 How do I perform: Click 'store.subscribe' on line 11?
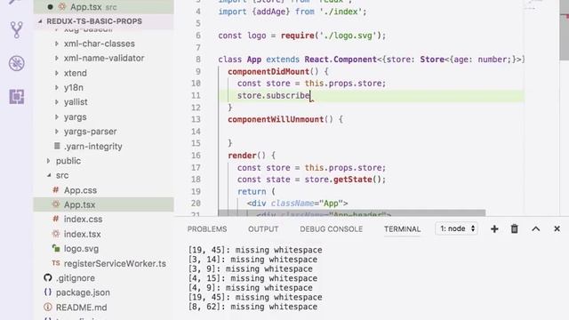(x=274, y=95)
